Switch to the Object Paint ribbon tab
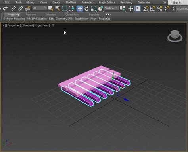The height and width of the screenshot is (152, 188). [73, 15]
